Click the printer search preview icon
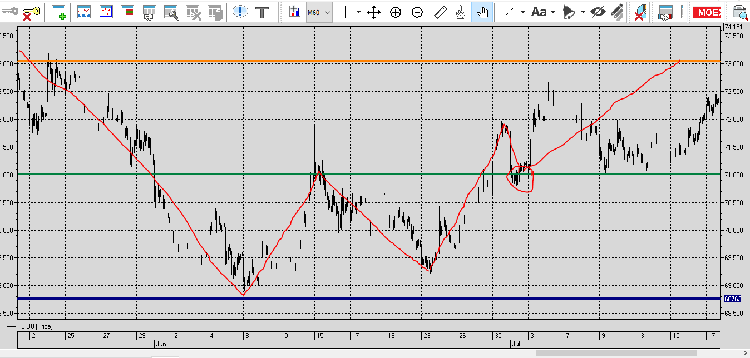750x358 pixels. [x=740, y=12]
